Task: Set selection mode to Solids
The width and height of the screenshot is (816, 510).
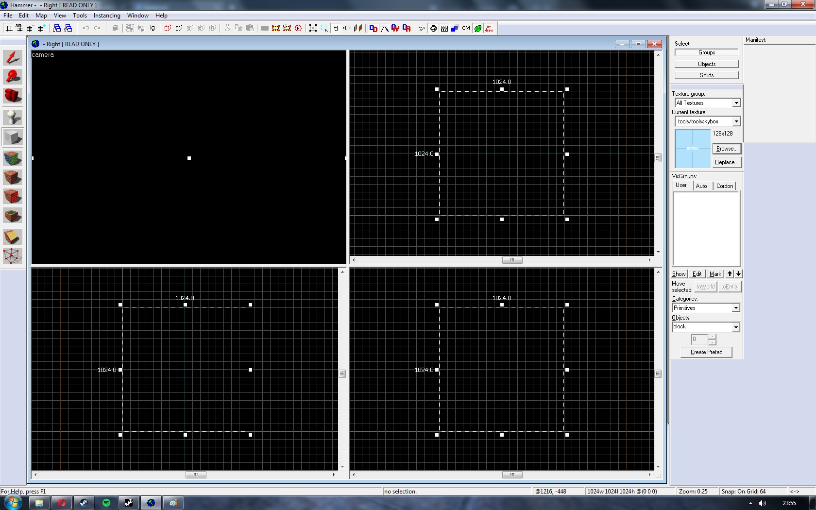Action: (x=707, y=75)
